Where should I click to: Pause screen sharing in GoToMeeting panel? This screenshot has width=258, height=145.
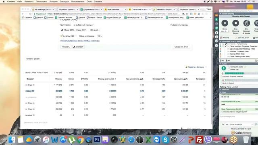(x=225, y=23)
